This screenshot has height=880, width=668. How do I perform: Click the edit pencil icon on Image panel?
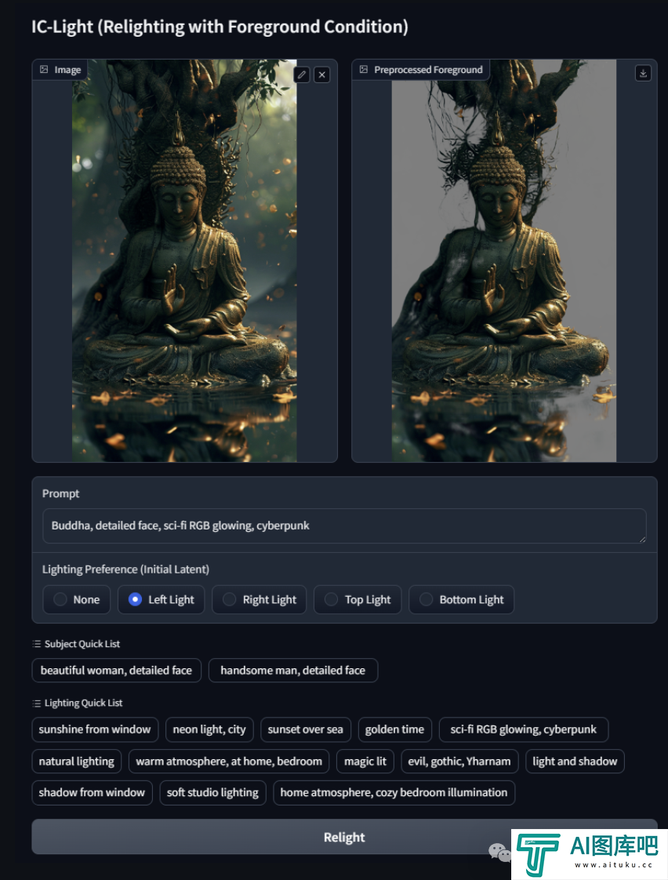pos(302,75)
